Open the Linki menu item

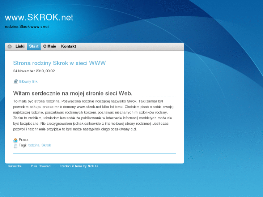[x=20, y=46]
